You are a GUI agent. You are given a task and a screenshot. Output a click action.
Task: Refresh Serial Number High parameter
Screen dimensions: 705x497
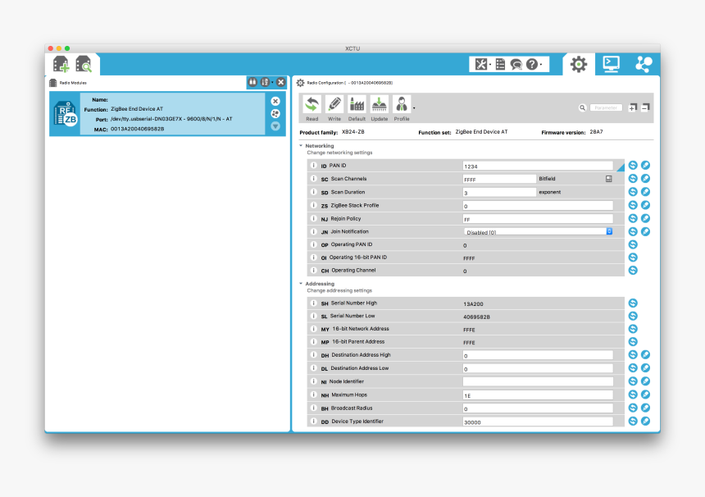tap(633, 303)
